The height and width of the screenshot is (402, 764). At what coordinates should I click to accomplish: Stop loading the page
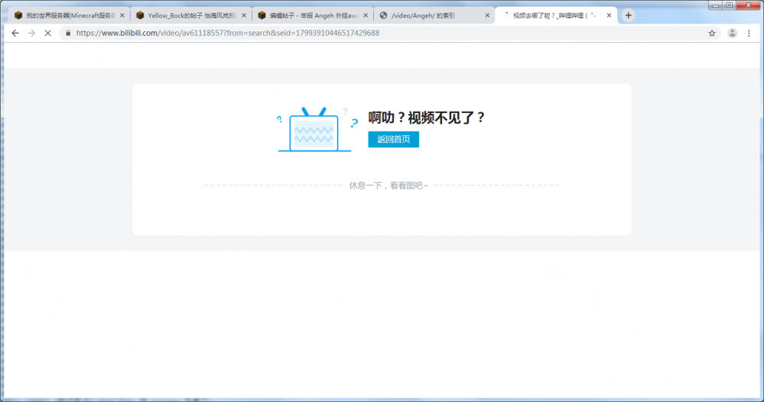pyautogui.click(x=47, y=33)
